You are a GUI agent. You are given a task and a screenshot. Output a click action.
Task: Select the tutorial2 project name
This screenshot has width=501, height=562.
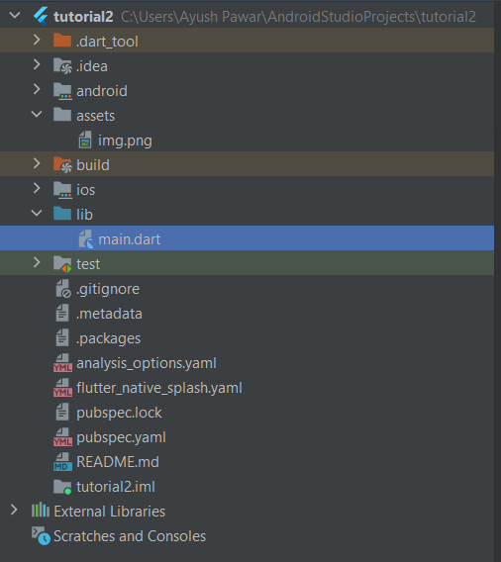pyautogui.click(x=83, y=17)
